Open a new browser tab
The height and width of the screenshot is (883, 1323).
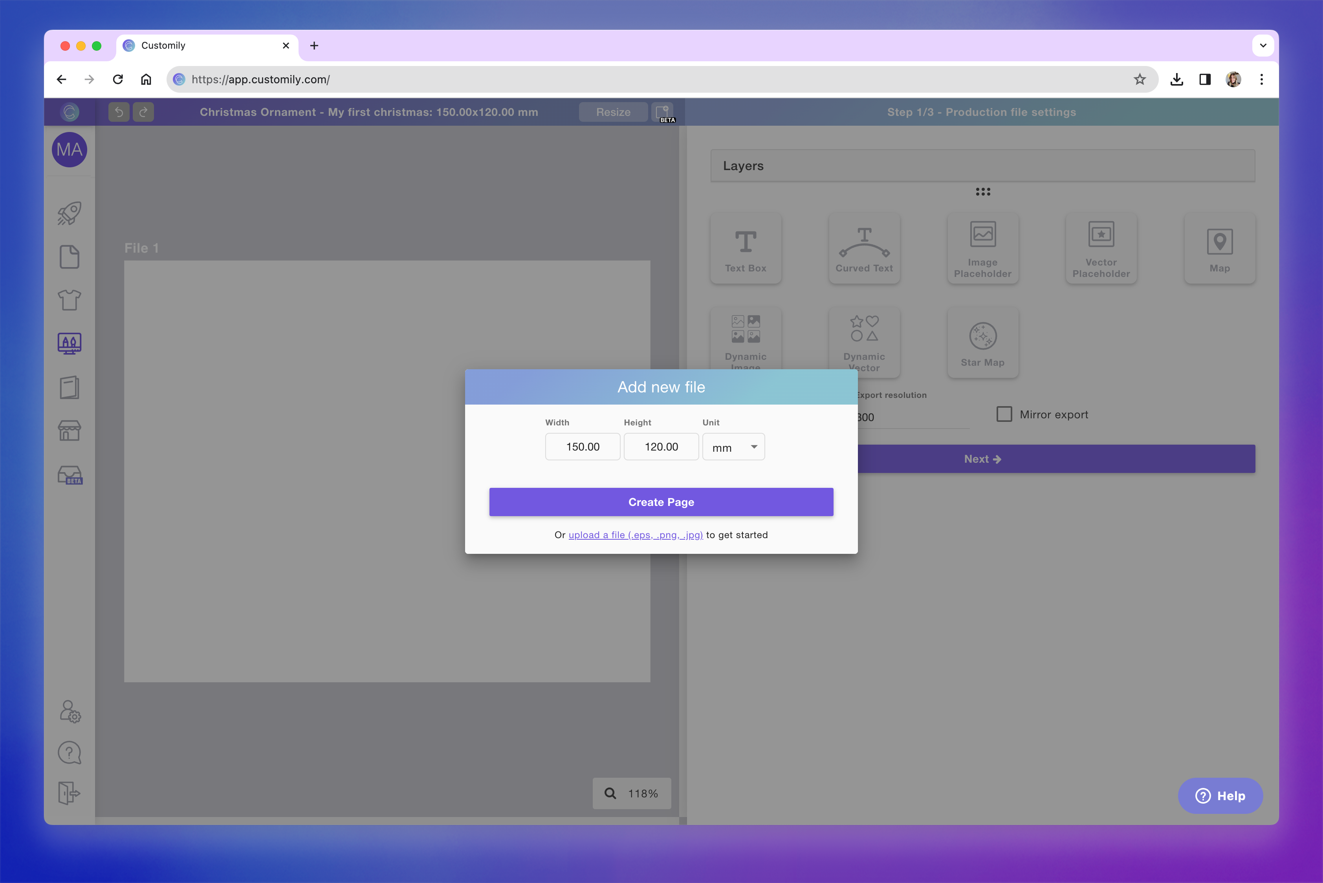pyautogui.click(x=314, y=46)
